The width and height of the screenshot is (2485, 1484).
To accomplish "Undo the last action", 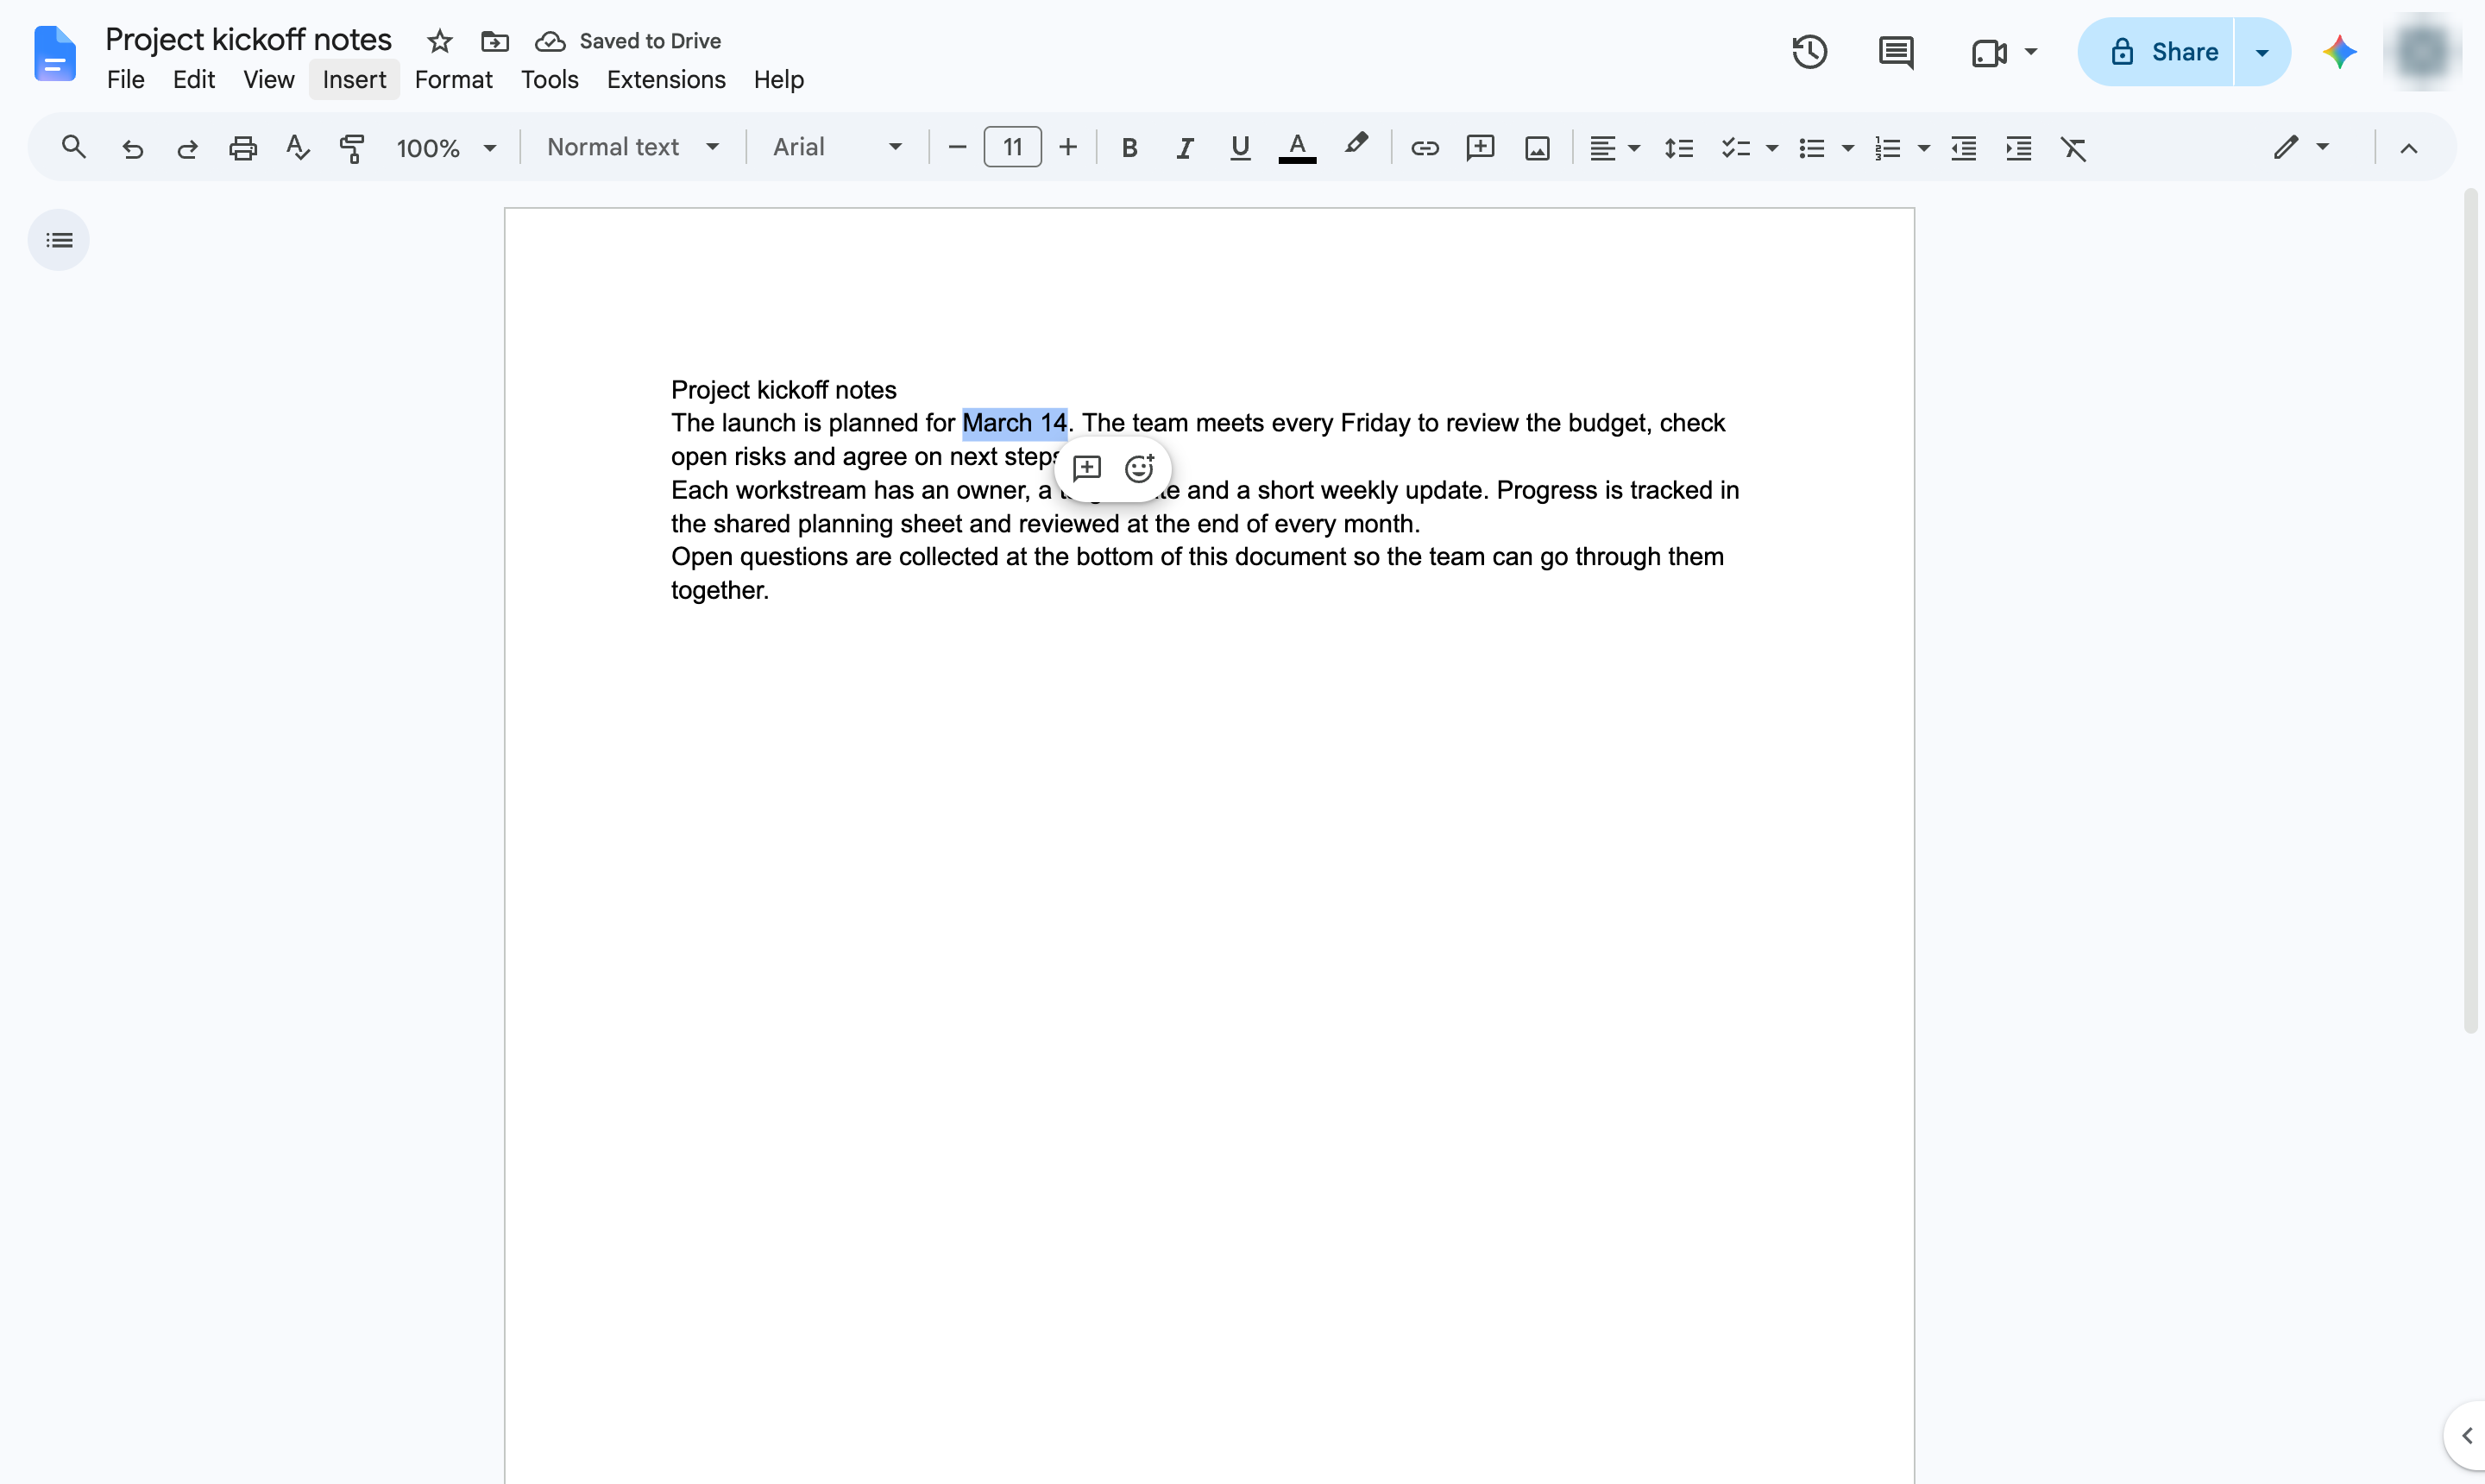I will tap(132, 148).
